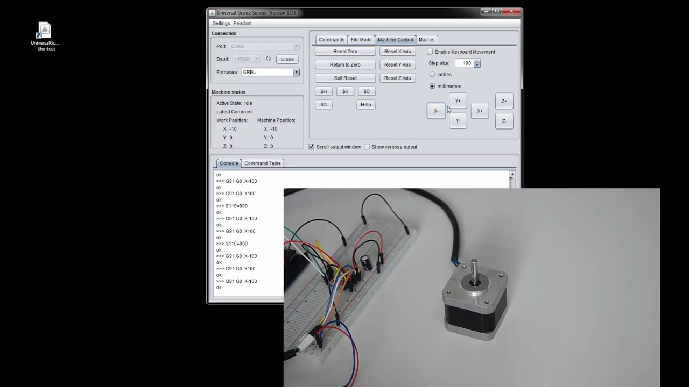Image resolution: width=689 pixels, height=387 pixels.
Task: Click the $C check mode button
Action: click(367, 91)
